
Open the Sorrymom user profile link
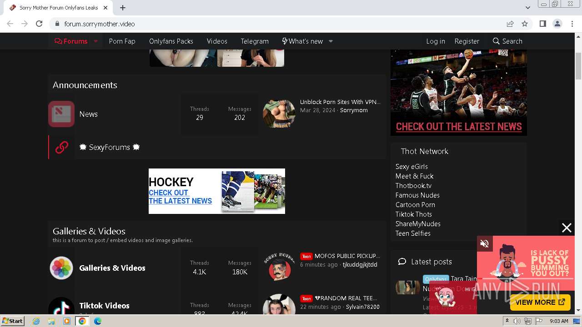(354, 110)
